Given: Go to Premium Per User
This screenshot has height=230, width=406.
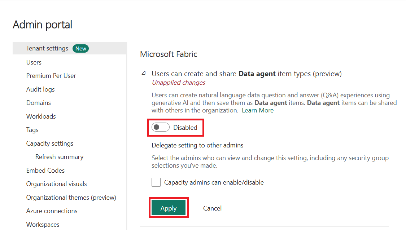Looking at the screenshot, I should [x=51, y=76].
